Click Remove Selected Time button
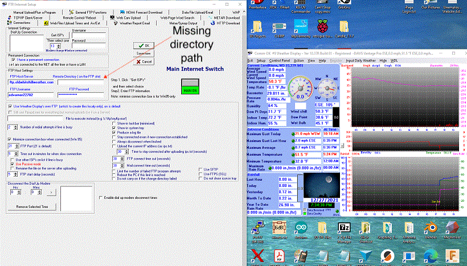 coord(32,206)
